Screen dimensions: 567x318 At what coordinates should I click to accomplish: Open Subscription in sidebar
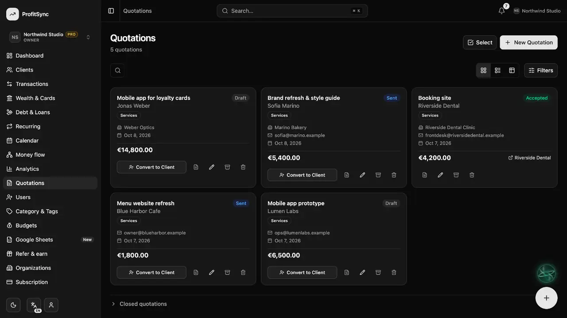pyautogui.click(x=50, y=282)
